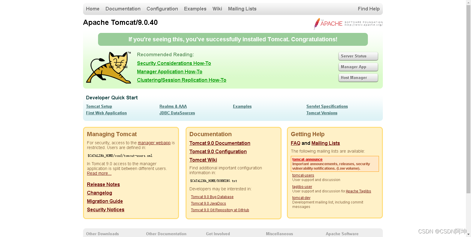The width and height of the screenshot is (471, 237).
Task: Select Configuration in the top navigation bar
Action: coord(162,9)
